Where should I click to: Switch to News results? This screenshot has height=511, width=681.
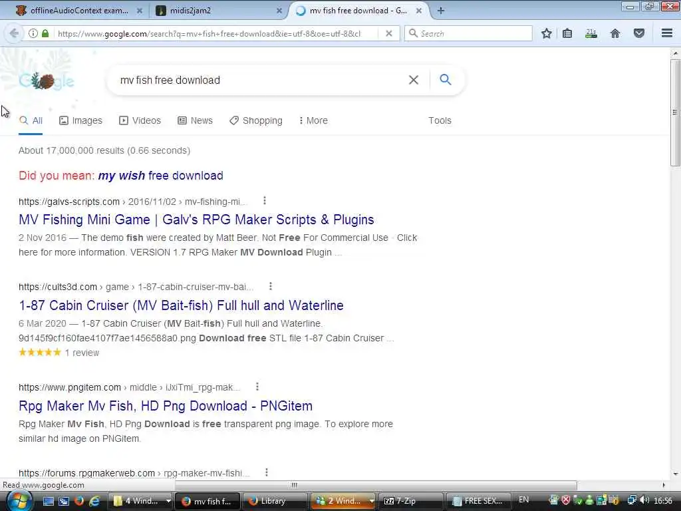(195, 121)
